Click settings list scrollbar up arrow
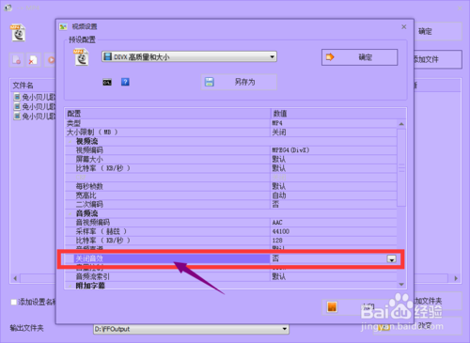 [x=401, y=124]
